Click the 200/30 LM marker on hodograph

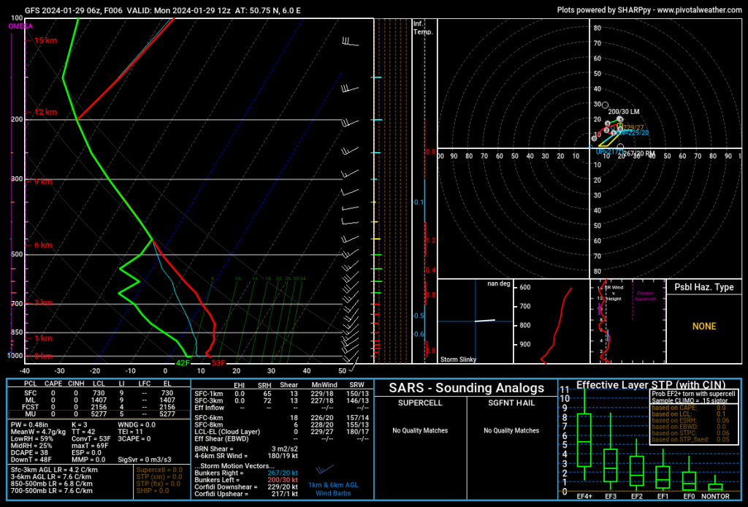(x=605, y=105)
